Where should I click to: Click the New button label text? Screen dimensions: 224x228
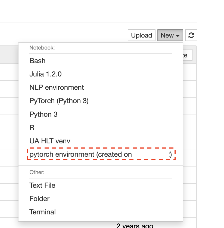tap(167, 35)
